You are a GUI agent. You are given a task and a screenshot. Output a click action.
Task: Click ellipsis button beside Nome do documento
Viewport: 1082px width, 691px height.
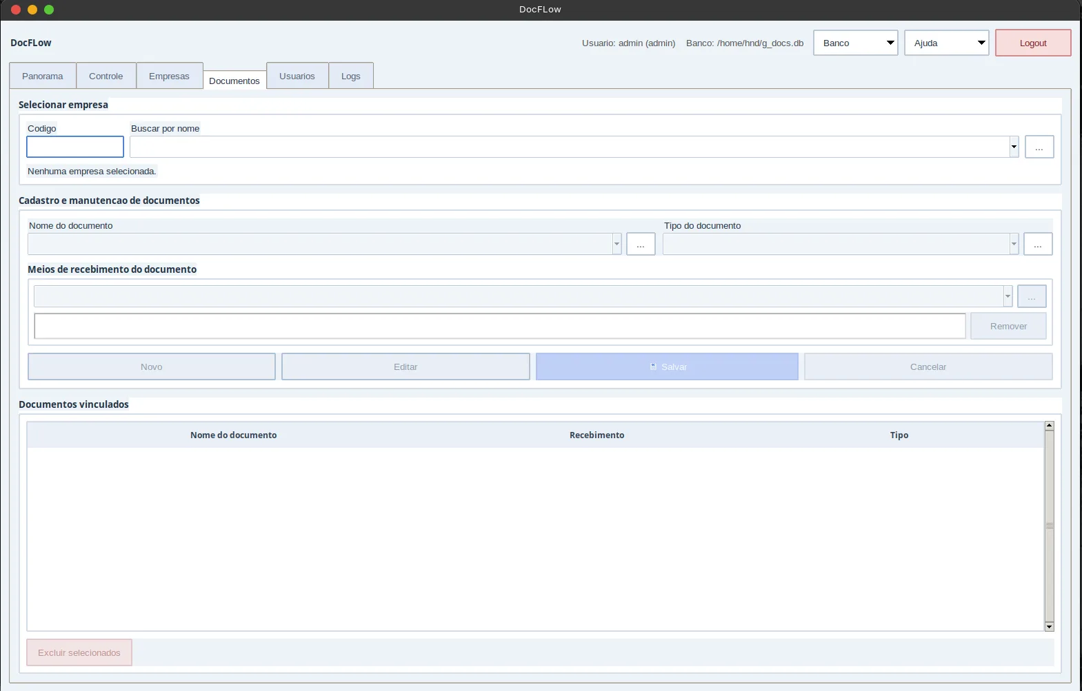[x=641, y=244]
